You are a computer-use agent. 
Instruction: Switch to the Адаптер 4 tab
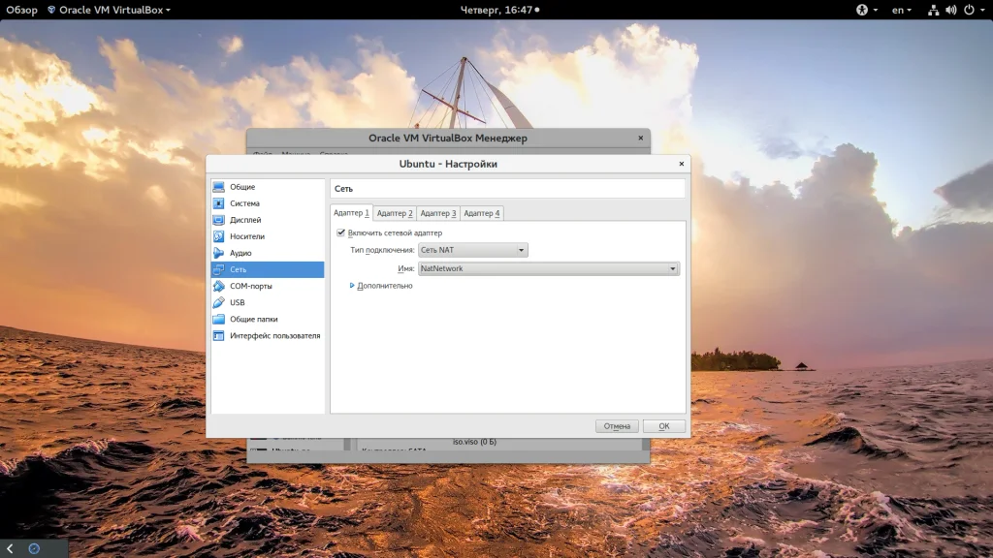(482, 213)
